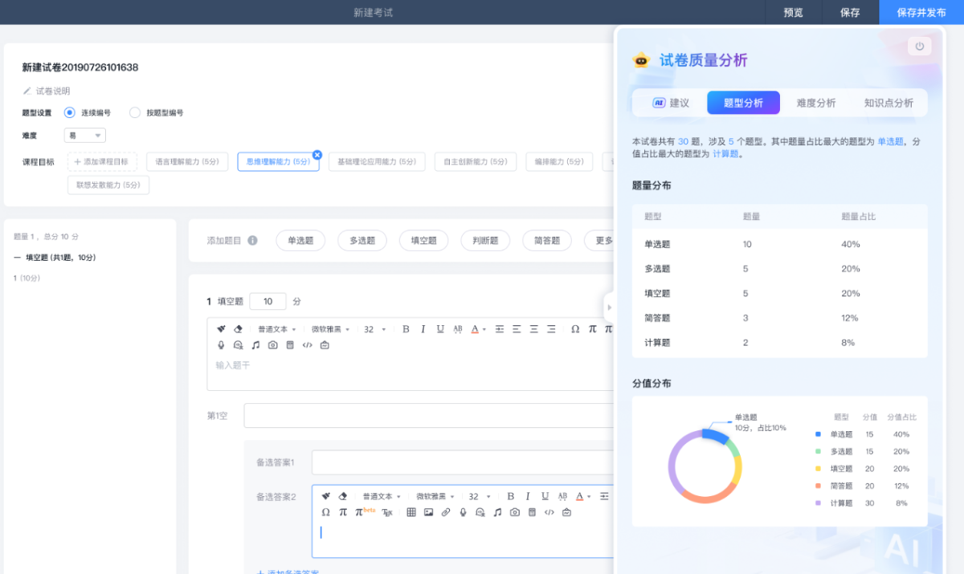Screen dimensions: 964x574
Task: Remove the 思维理解能力 tag with its blue X
Action: click(x=317, y=155)
